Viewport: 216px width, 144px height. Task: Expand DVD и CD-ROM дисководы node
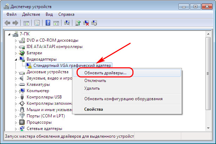(x=16, y=41)
